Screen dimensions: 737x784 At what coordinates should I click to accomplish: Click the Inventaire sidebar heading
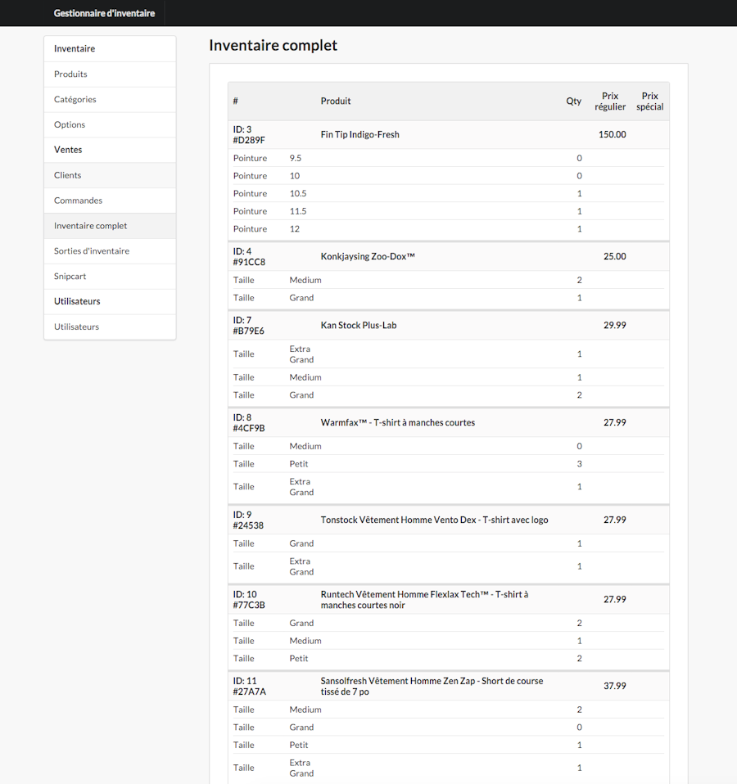pos(75,48)
